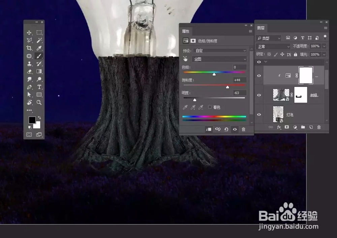
Task: Click the 色相 hue value field
Action: tap(240, 67)
